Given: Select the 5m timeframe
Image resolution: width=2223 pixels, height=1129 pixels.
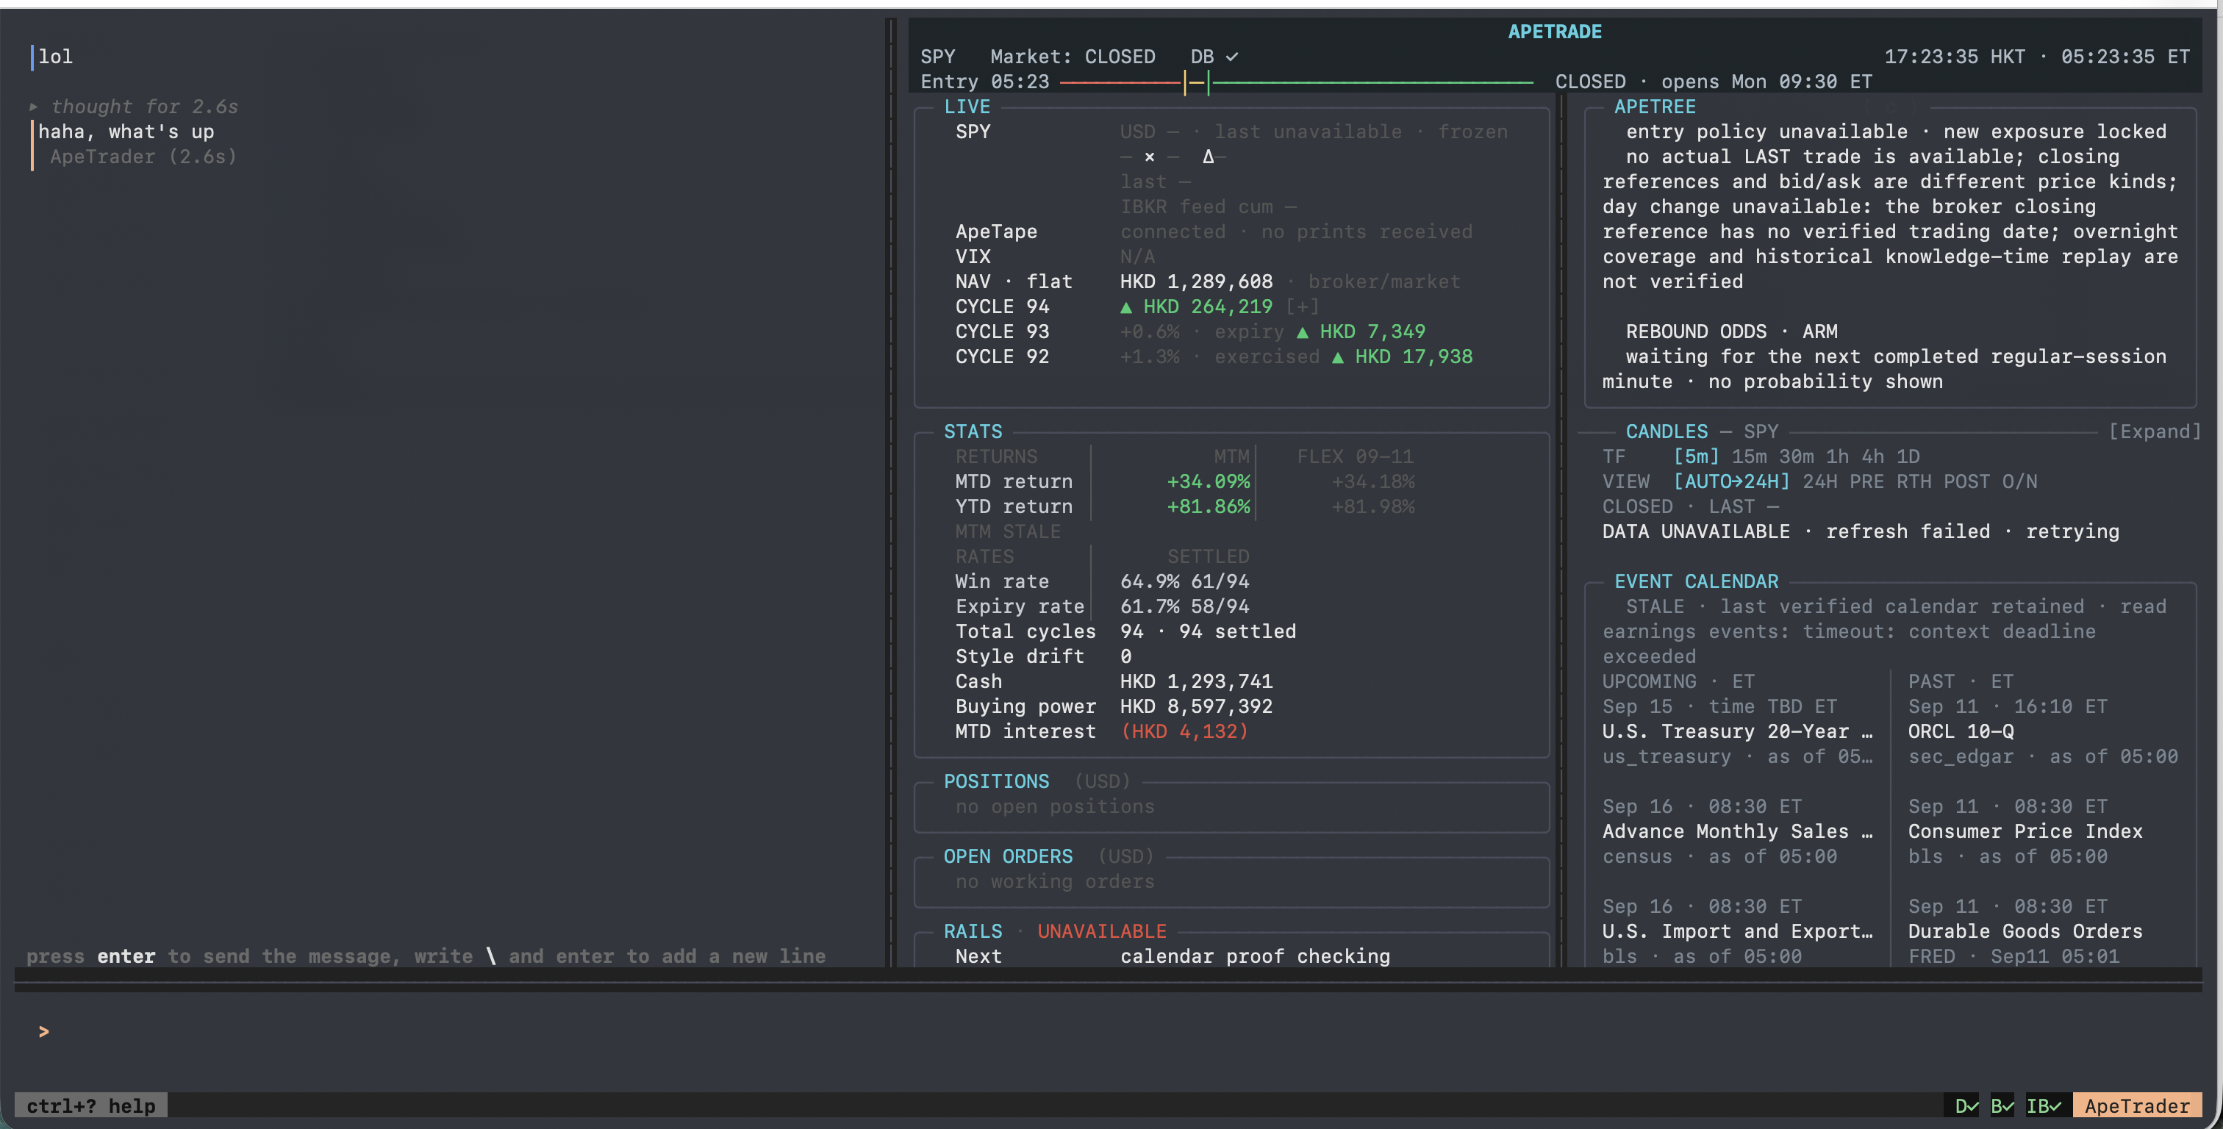Looking at the screenshot, I should [1696, 456].
